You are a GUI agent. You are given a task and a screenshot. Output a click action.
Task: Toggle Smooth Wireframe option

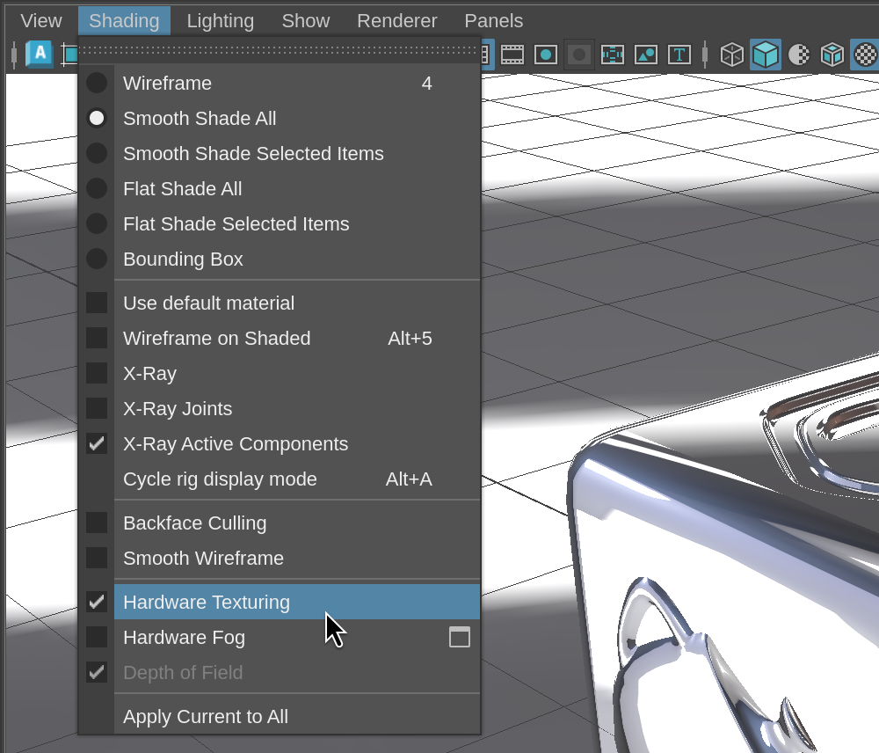tap(280, 559)
